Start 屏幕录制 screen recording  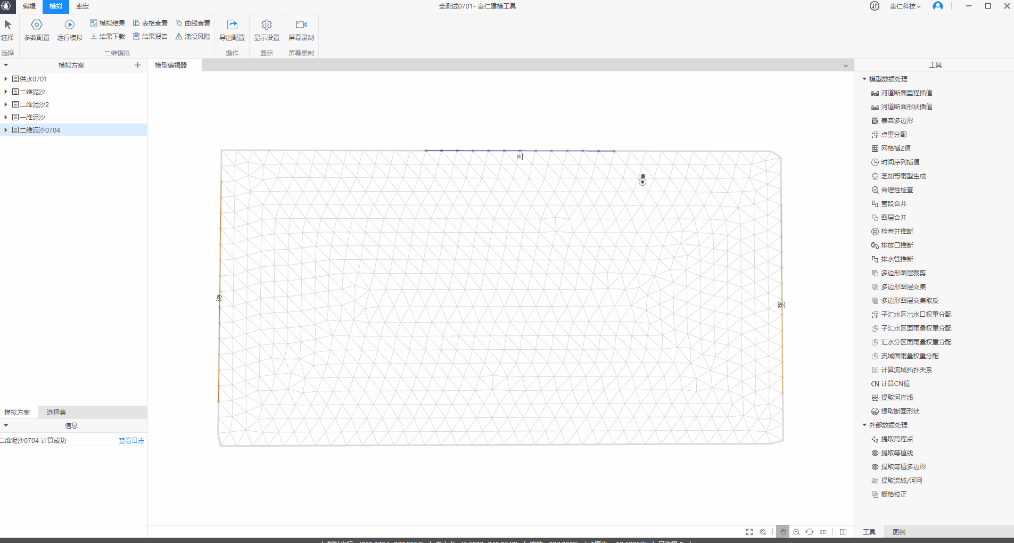click(301, 25)
